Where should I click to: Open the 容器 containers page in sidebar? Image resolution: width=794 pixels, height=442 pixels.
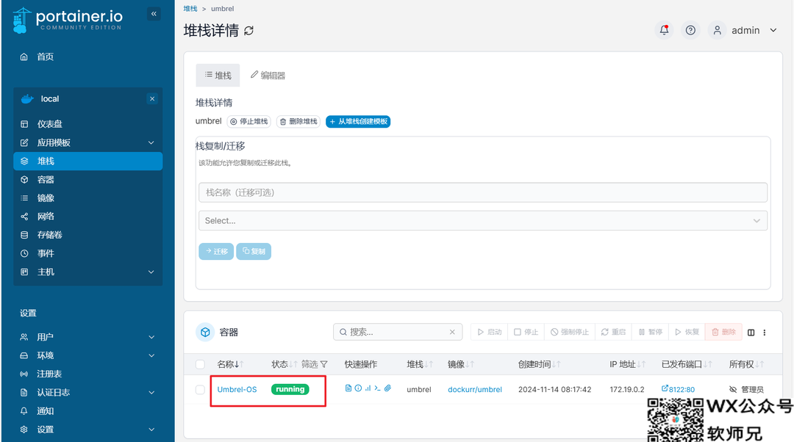coord(45,180)
